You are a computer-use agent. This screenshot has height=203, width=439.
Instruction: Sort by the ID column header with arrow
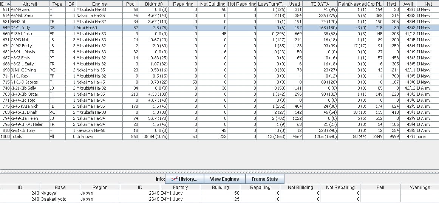pos(5,4)
